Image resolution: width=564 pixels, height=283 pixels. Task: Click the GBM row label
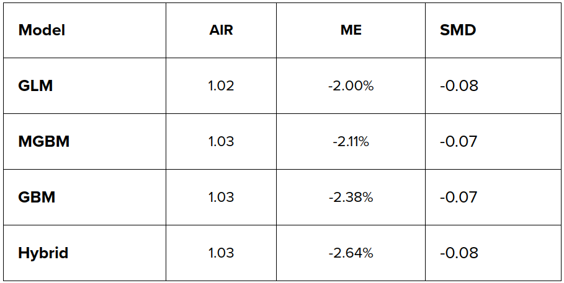click(37, 197)
